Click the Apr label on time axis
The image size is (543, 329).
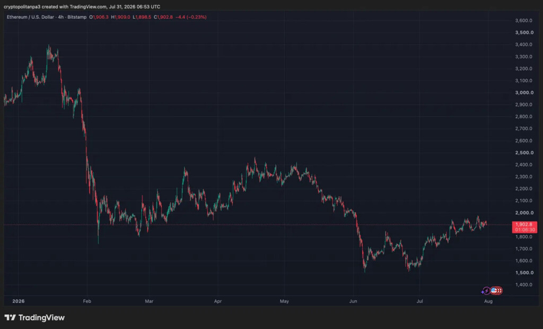217,301
